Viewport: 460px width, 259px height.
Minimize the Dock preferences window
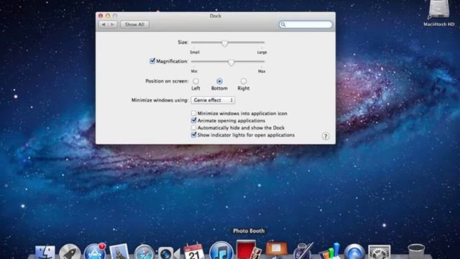tap(108, 16)
